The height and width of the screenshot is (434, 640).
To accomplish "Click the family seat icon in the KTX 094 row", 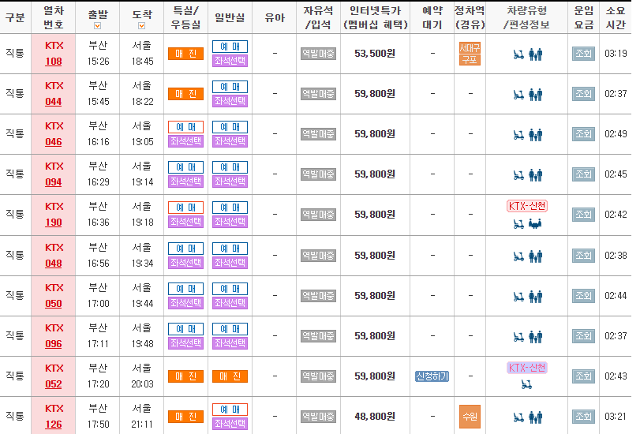I will [536, 174].
